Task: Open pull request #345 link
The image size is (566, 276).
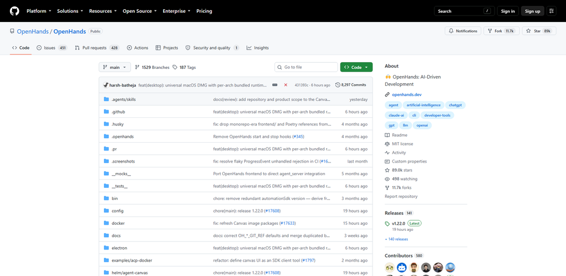Action: click(x=298, y=137)
